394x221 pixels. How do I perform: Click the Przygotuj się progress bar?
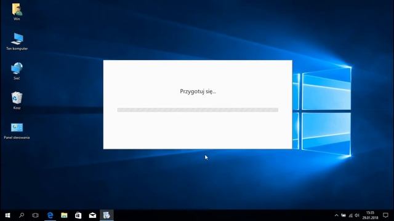[198, 110]
